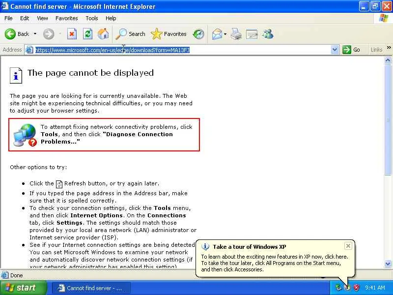Open the Back history dropdown arrow

click(x=35, y=34)
